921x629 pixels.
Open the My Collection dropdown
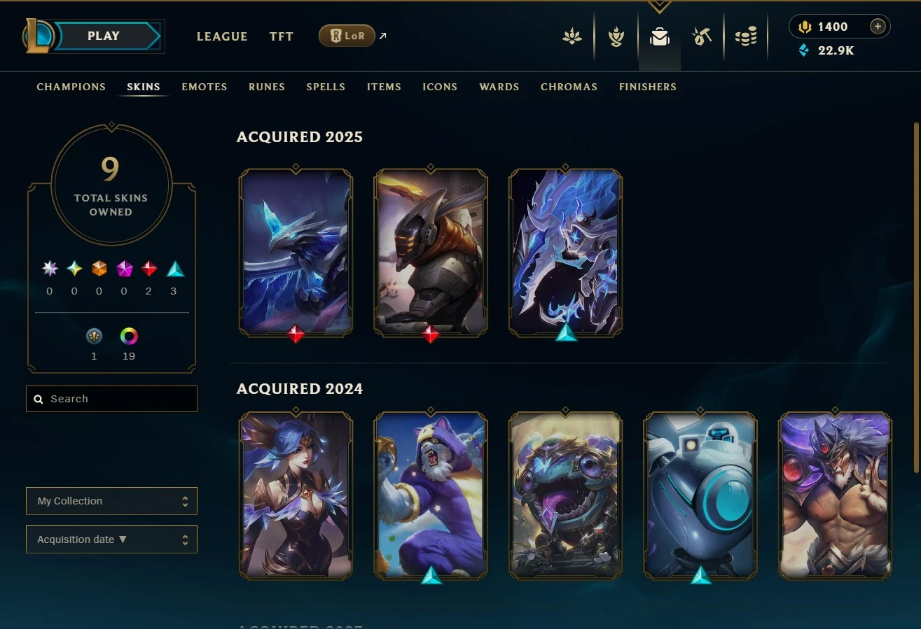[111, 501]
